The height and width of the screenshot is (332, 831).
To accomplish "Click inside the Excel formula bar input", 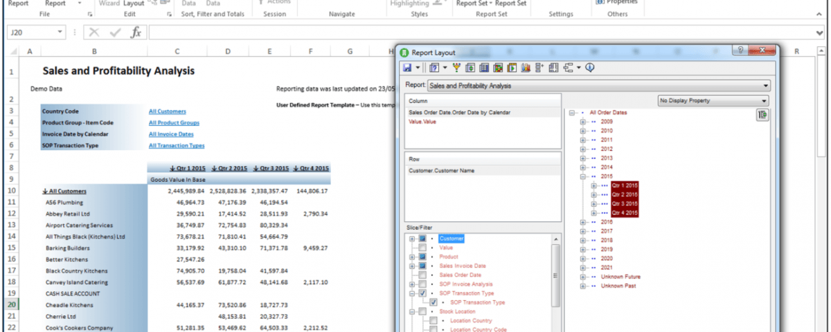I will (481, 32).
